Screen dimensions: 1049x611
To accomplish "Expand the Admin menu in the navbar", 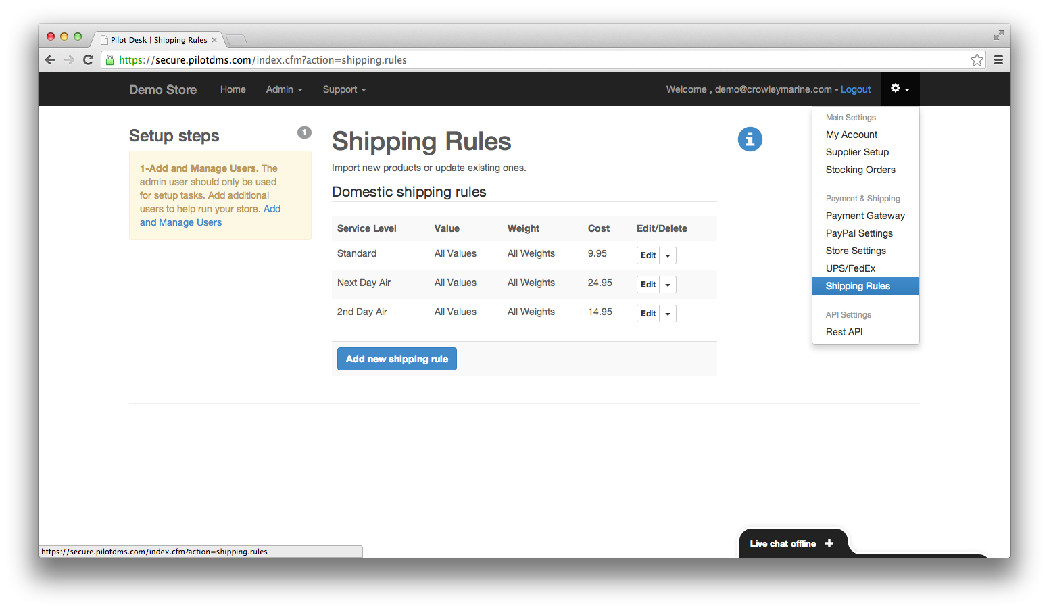I will [284, 89].
